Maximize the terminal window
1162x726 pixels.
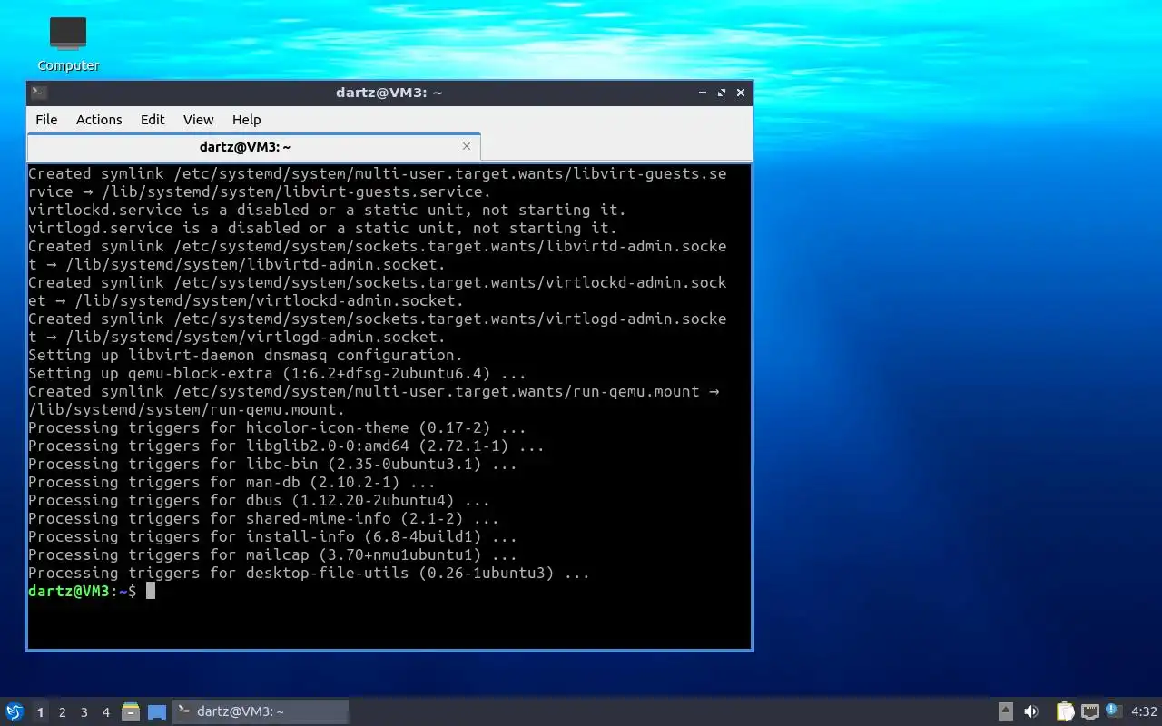click(x=722, y=93)
